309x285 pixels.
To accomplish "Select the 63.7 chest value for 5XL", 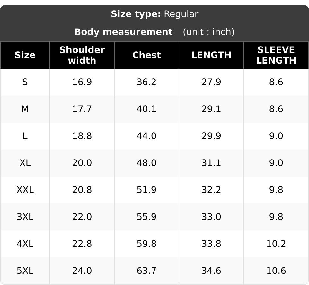I will pyautogui.click(x=146, y=271).
